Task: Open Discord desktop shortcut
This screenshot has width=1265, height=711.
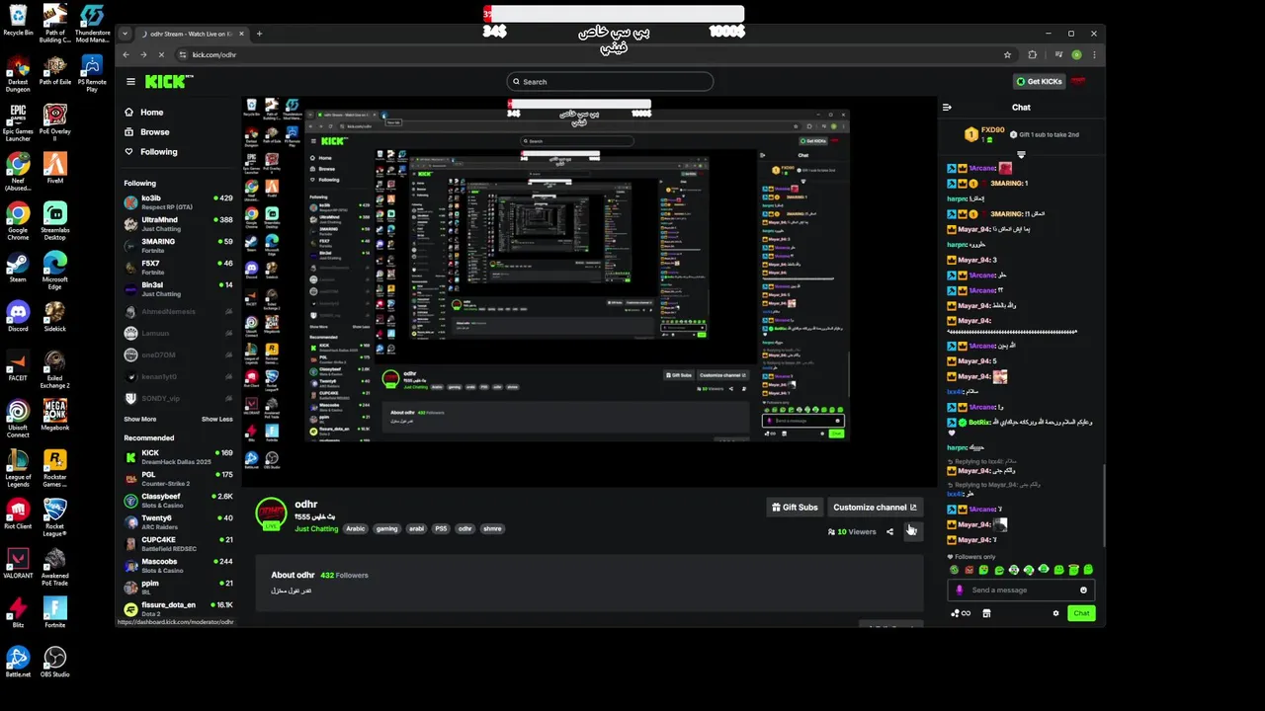Action: [x=18, y=316]
